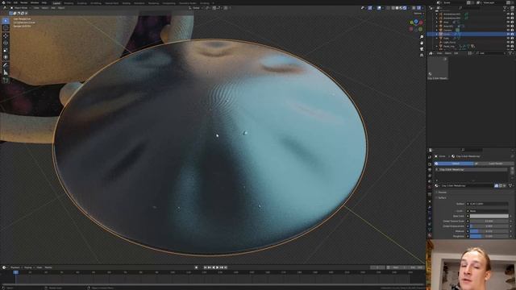
Task: Click the outliner filter funnel icon
Action: (x=506, y=8)
